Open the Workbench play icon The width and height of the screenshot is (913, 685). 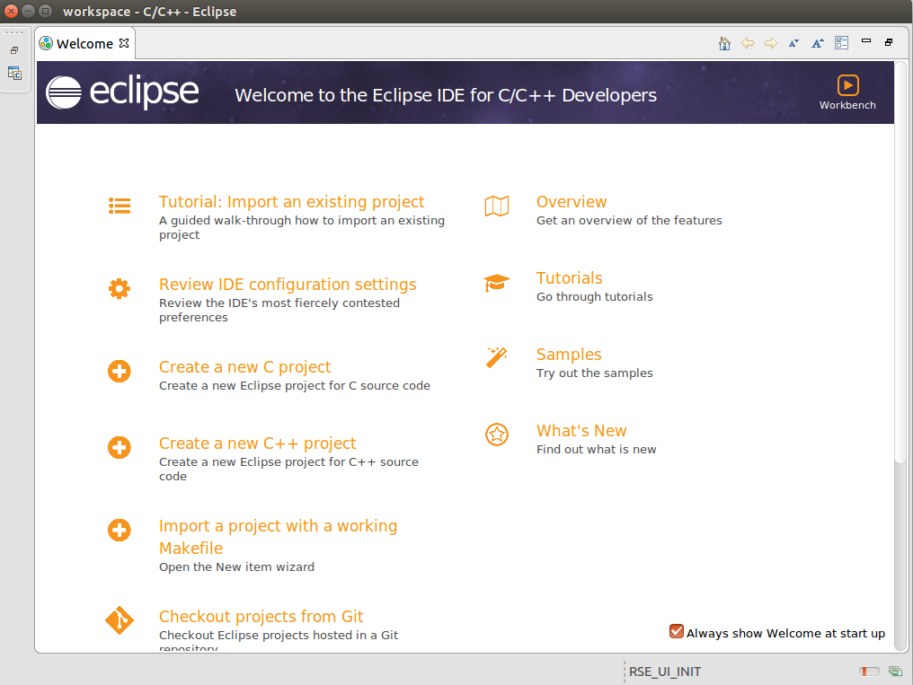click(847, 85)
